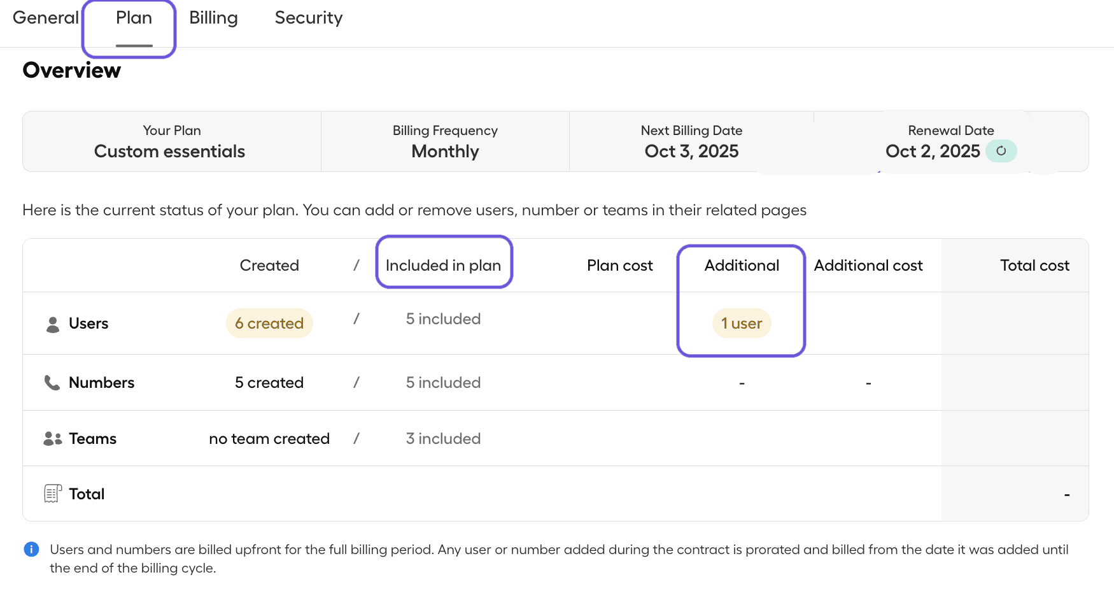Viewport: 1114px width, 591px height.
Task: Click the '6 created' users badge
Action: 269,324
